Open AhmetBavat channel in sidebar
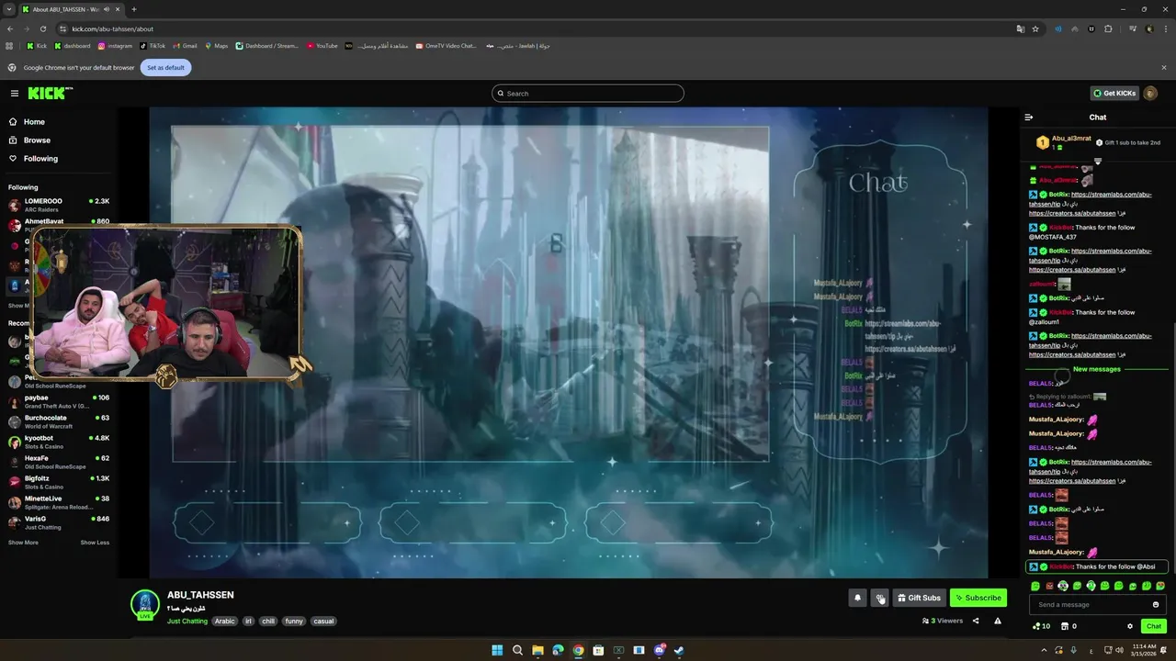Image resolution: width=1176 pixels, height=661 pixels. click(59, 224)
